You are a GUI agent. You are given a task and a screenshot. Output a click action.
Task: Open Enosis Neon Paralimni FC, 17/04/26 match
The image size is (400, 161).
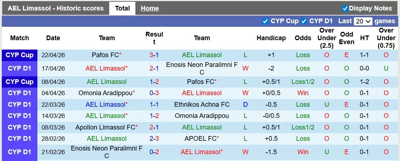click(x=201, y=68)
